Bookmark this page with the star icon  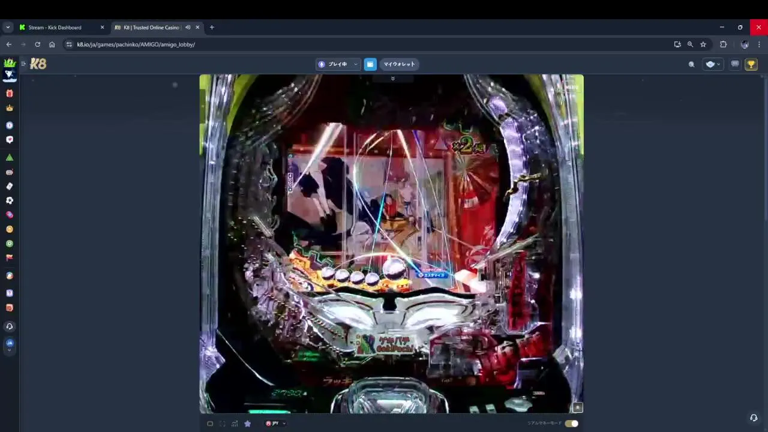pos(703,44)
